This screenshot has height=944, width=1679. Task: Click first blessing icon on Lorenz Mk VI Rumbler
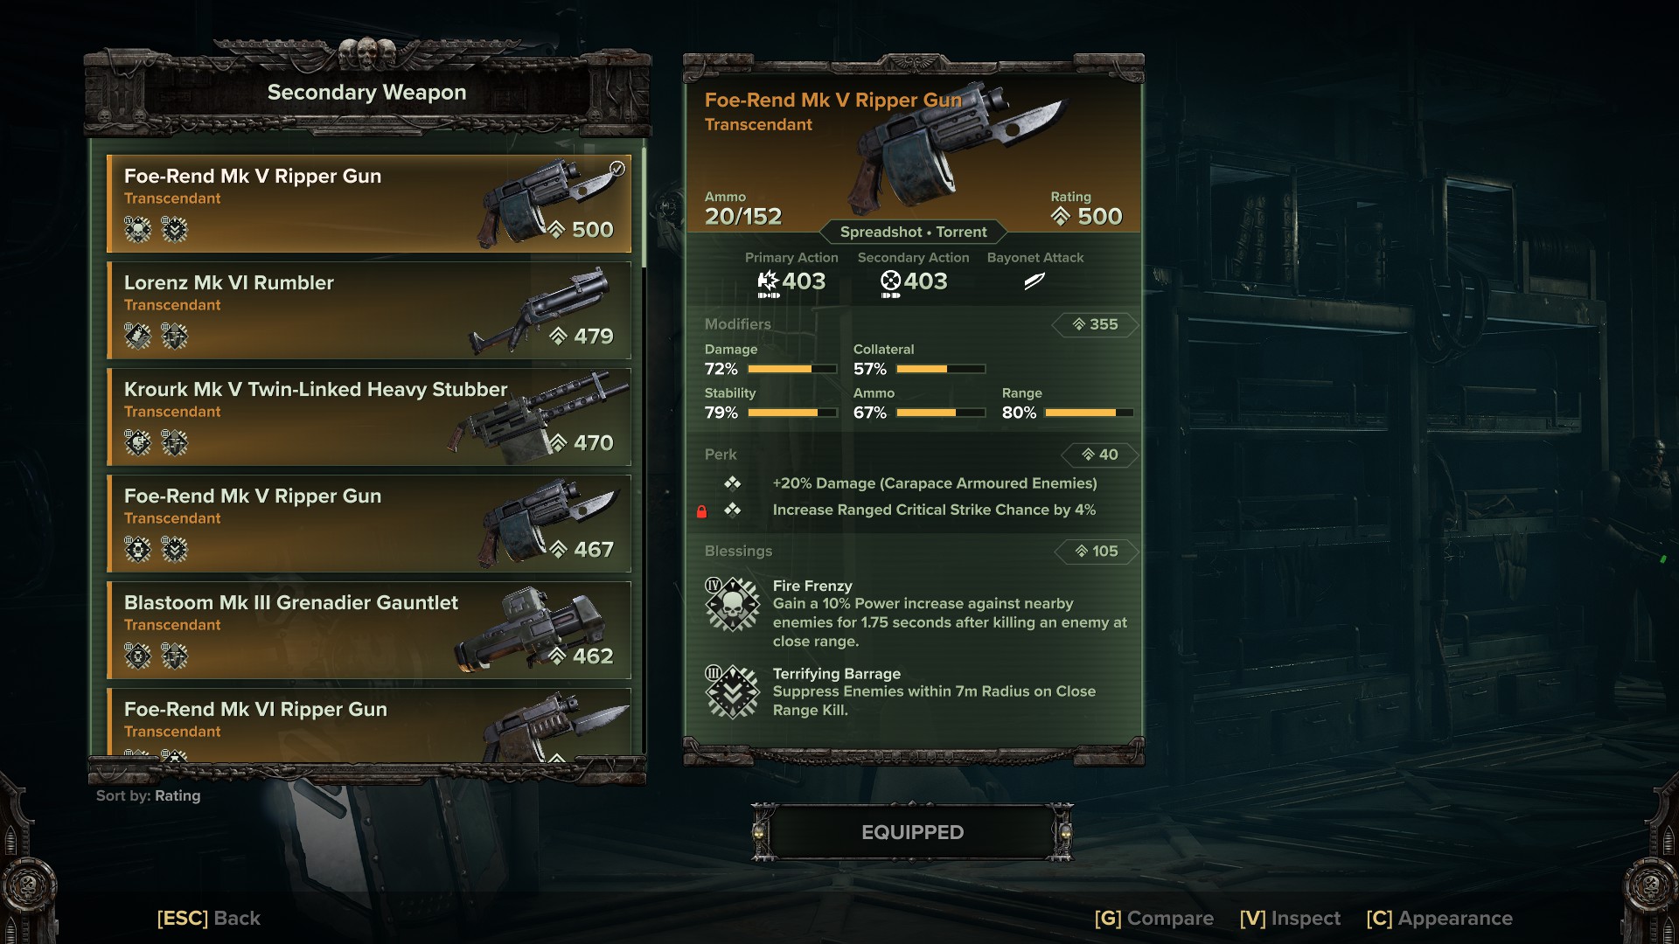(x=137, y=337)
